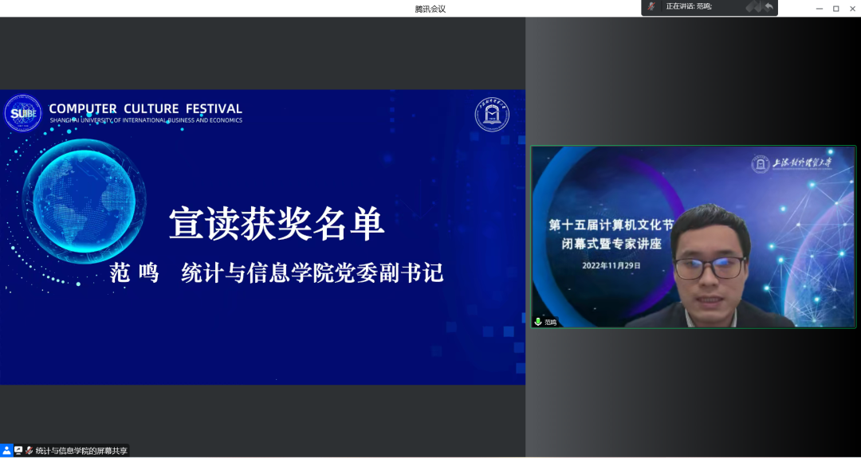Click the muted microphone icon in top floating bar

point(651,6)
